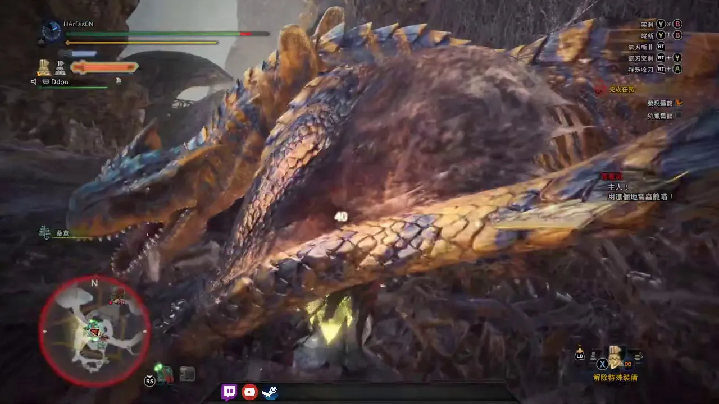This screenshot has width=719, height=404.
Task: Click the Y button in the 氣刃突刺 row
Action: coord(677,58)
